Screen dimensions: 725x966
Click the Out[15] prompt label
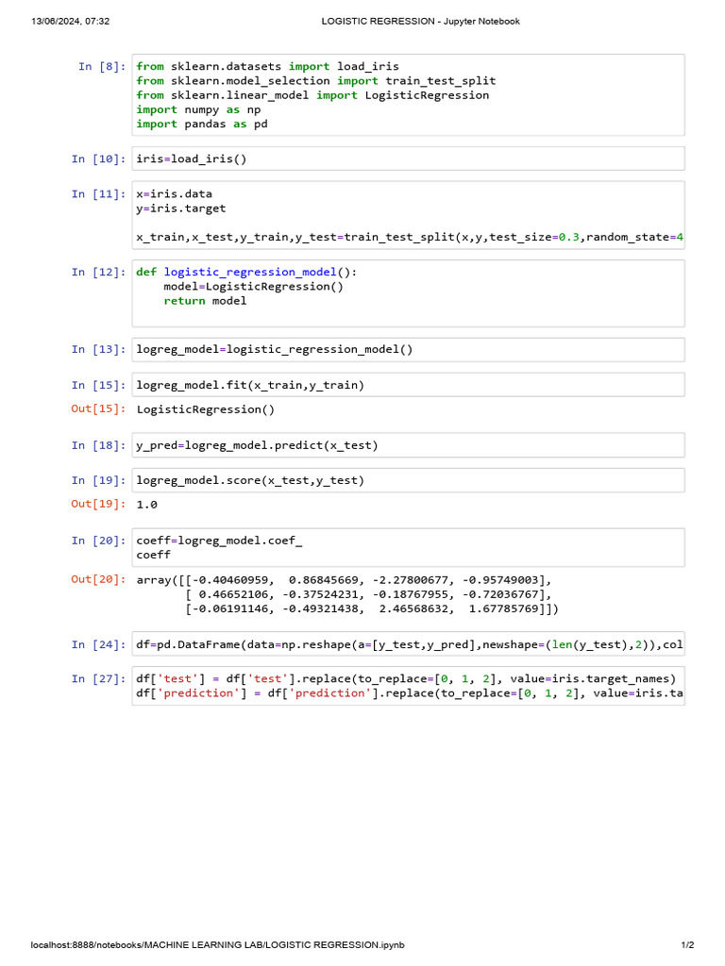coord(98,408)
